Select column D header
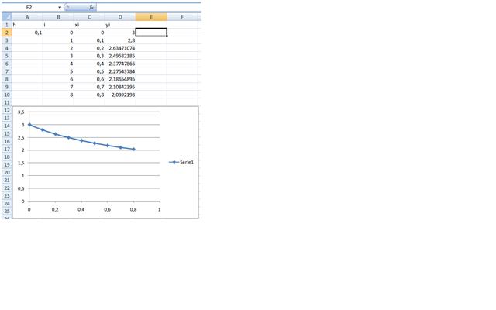Image resolution: width=496 pixels, height=310 pixels. coord(120,16)
